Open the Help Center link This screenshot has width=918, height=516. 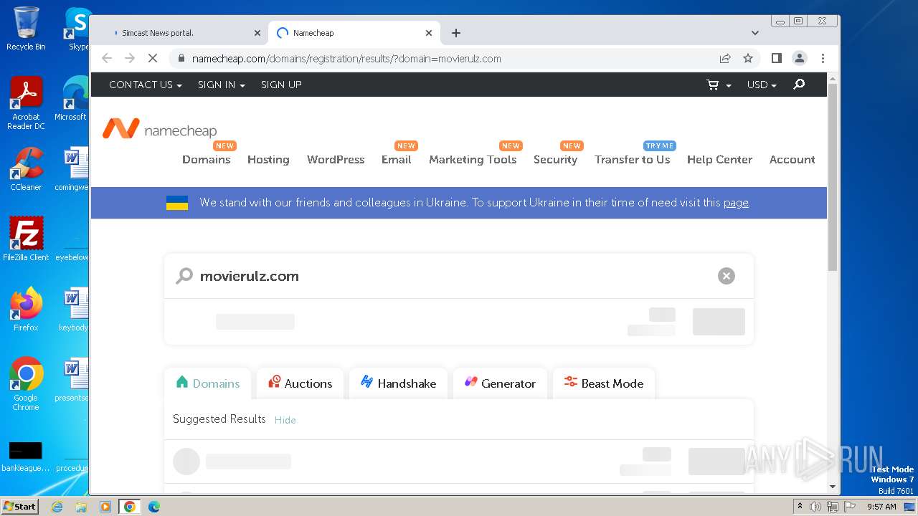click(719, 160)
